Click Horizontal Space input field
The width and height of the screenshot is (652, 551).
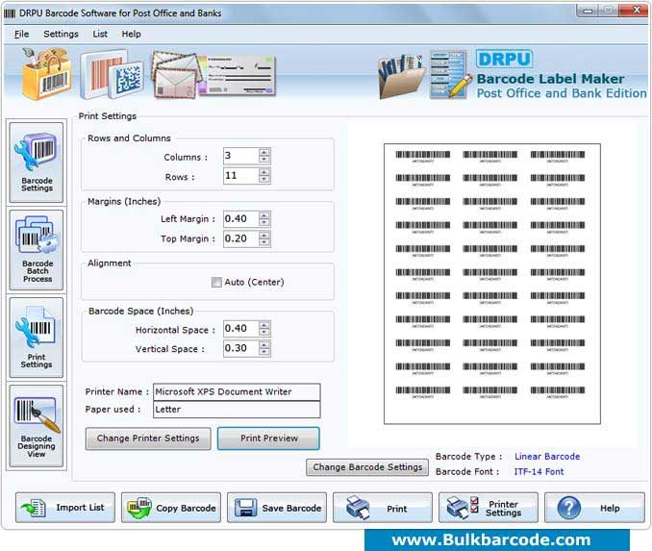click(241, 329)
